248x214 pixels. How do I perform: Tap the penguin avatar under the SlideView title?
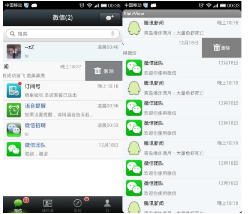(134, 28)
